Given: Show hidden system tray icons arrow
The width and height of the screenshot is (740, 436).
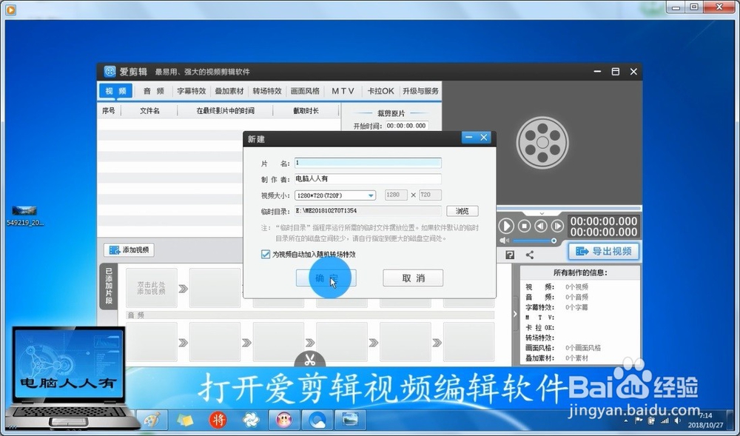Looking at the screenshot, I should coord(626,420).
